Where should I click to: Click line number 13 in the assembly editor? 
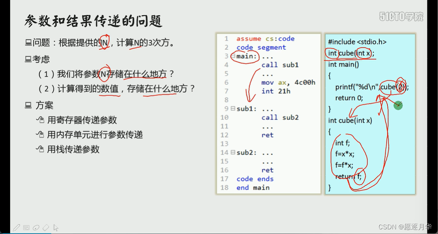(224, 144)
